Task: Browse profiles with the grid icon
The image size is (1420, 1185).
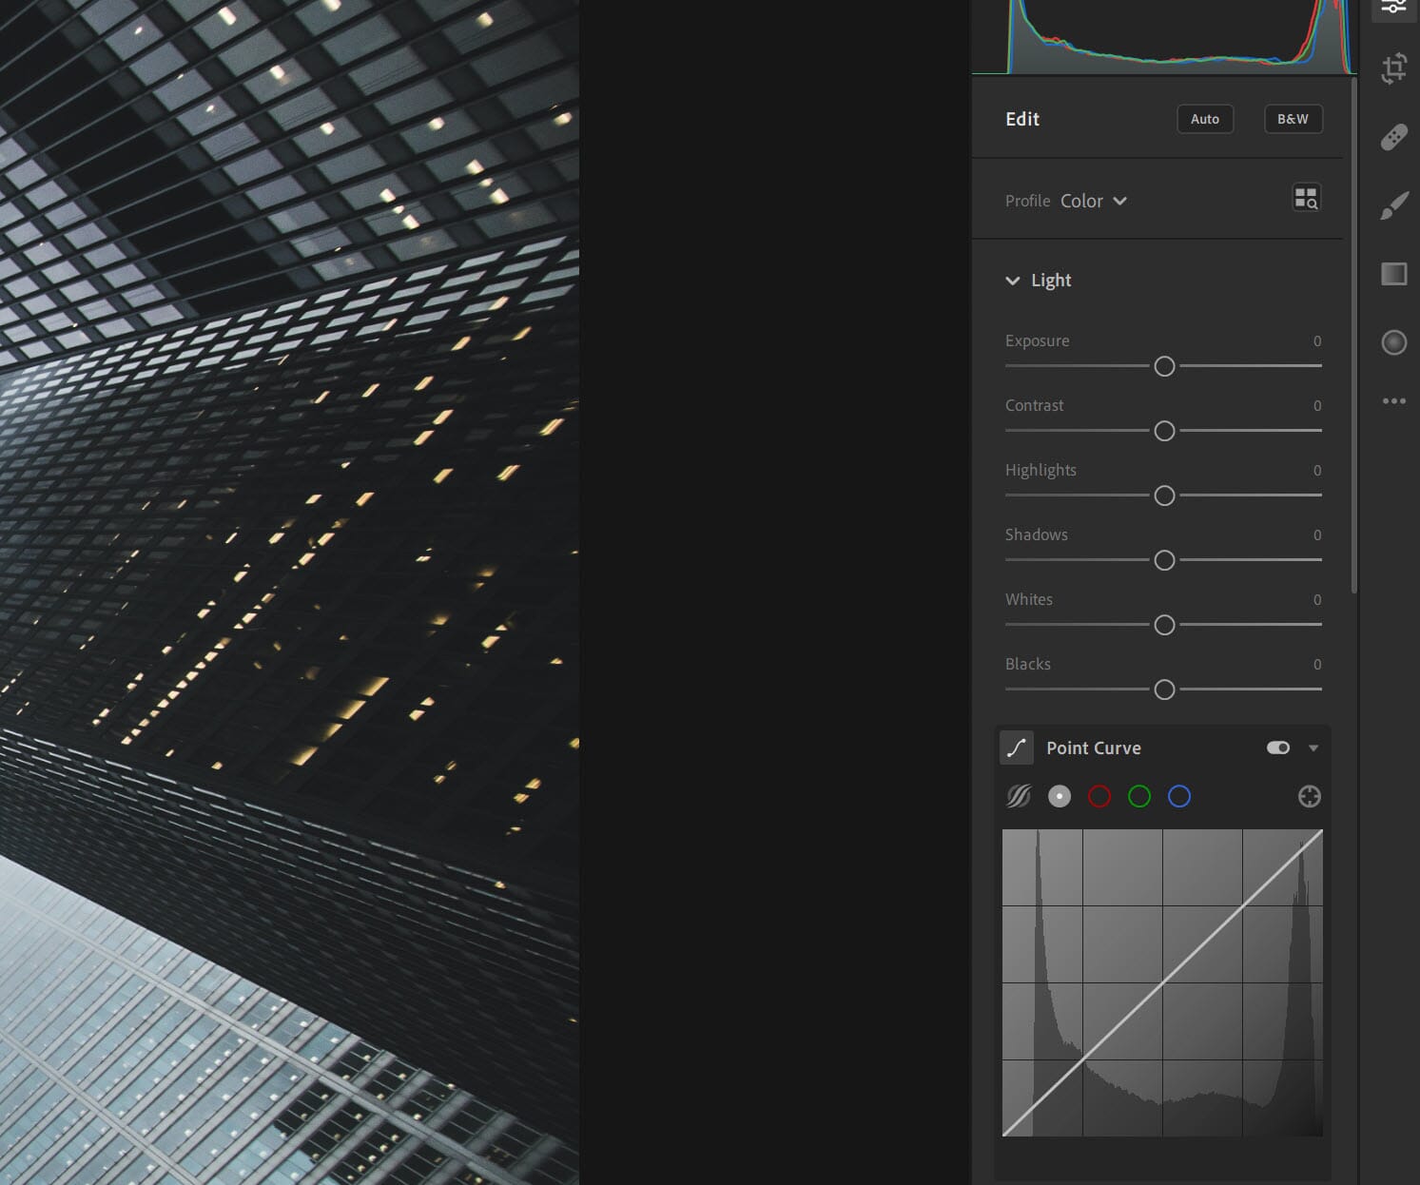Action: pyautogui.click(x=1306, y=198)
